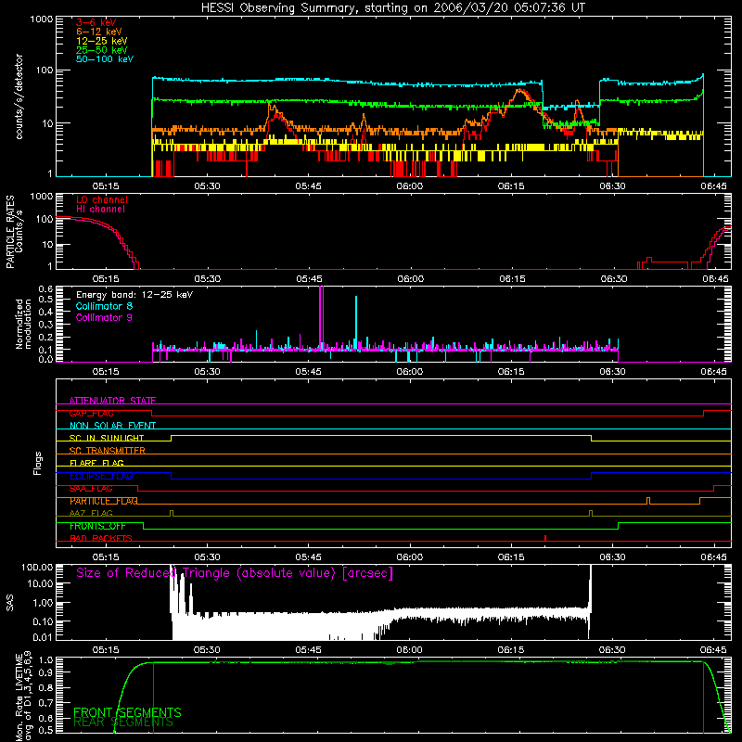Click the counts/s/detector axis label
This screenshot has height=742, width=742.
point(19,96)
